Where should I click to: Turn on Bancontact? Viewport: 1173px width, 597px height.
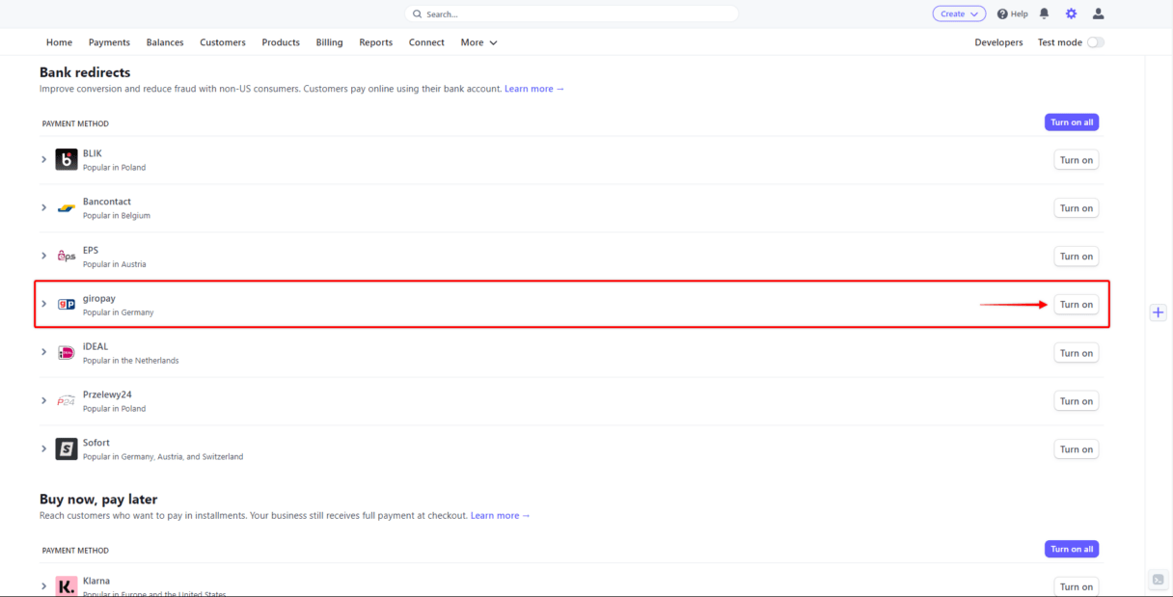coord(1077,208)
